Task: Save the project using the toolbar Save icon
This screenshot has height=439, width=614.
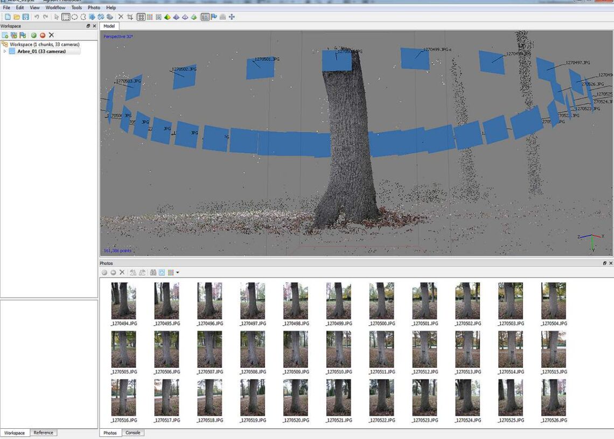Action: click(25, 17)
